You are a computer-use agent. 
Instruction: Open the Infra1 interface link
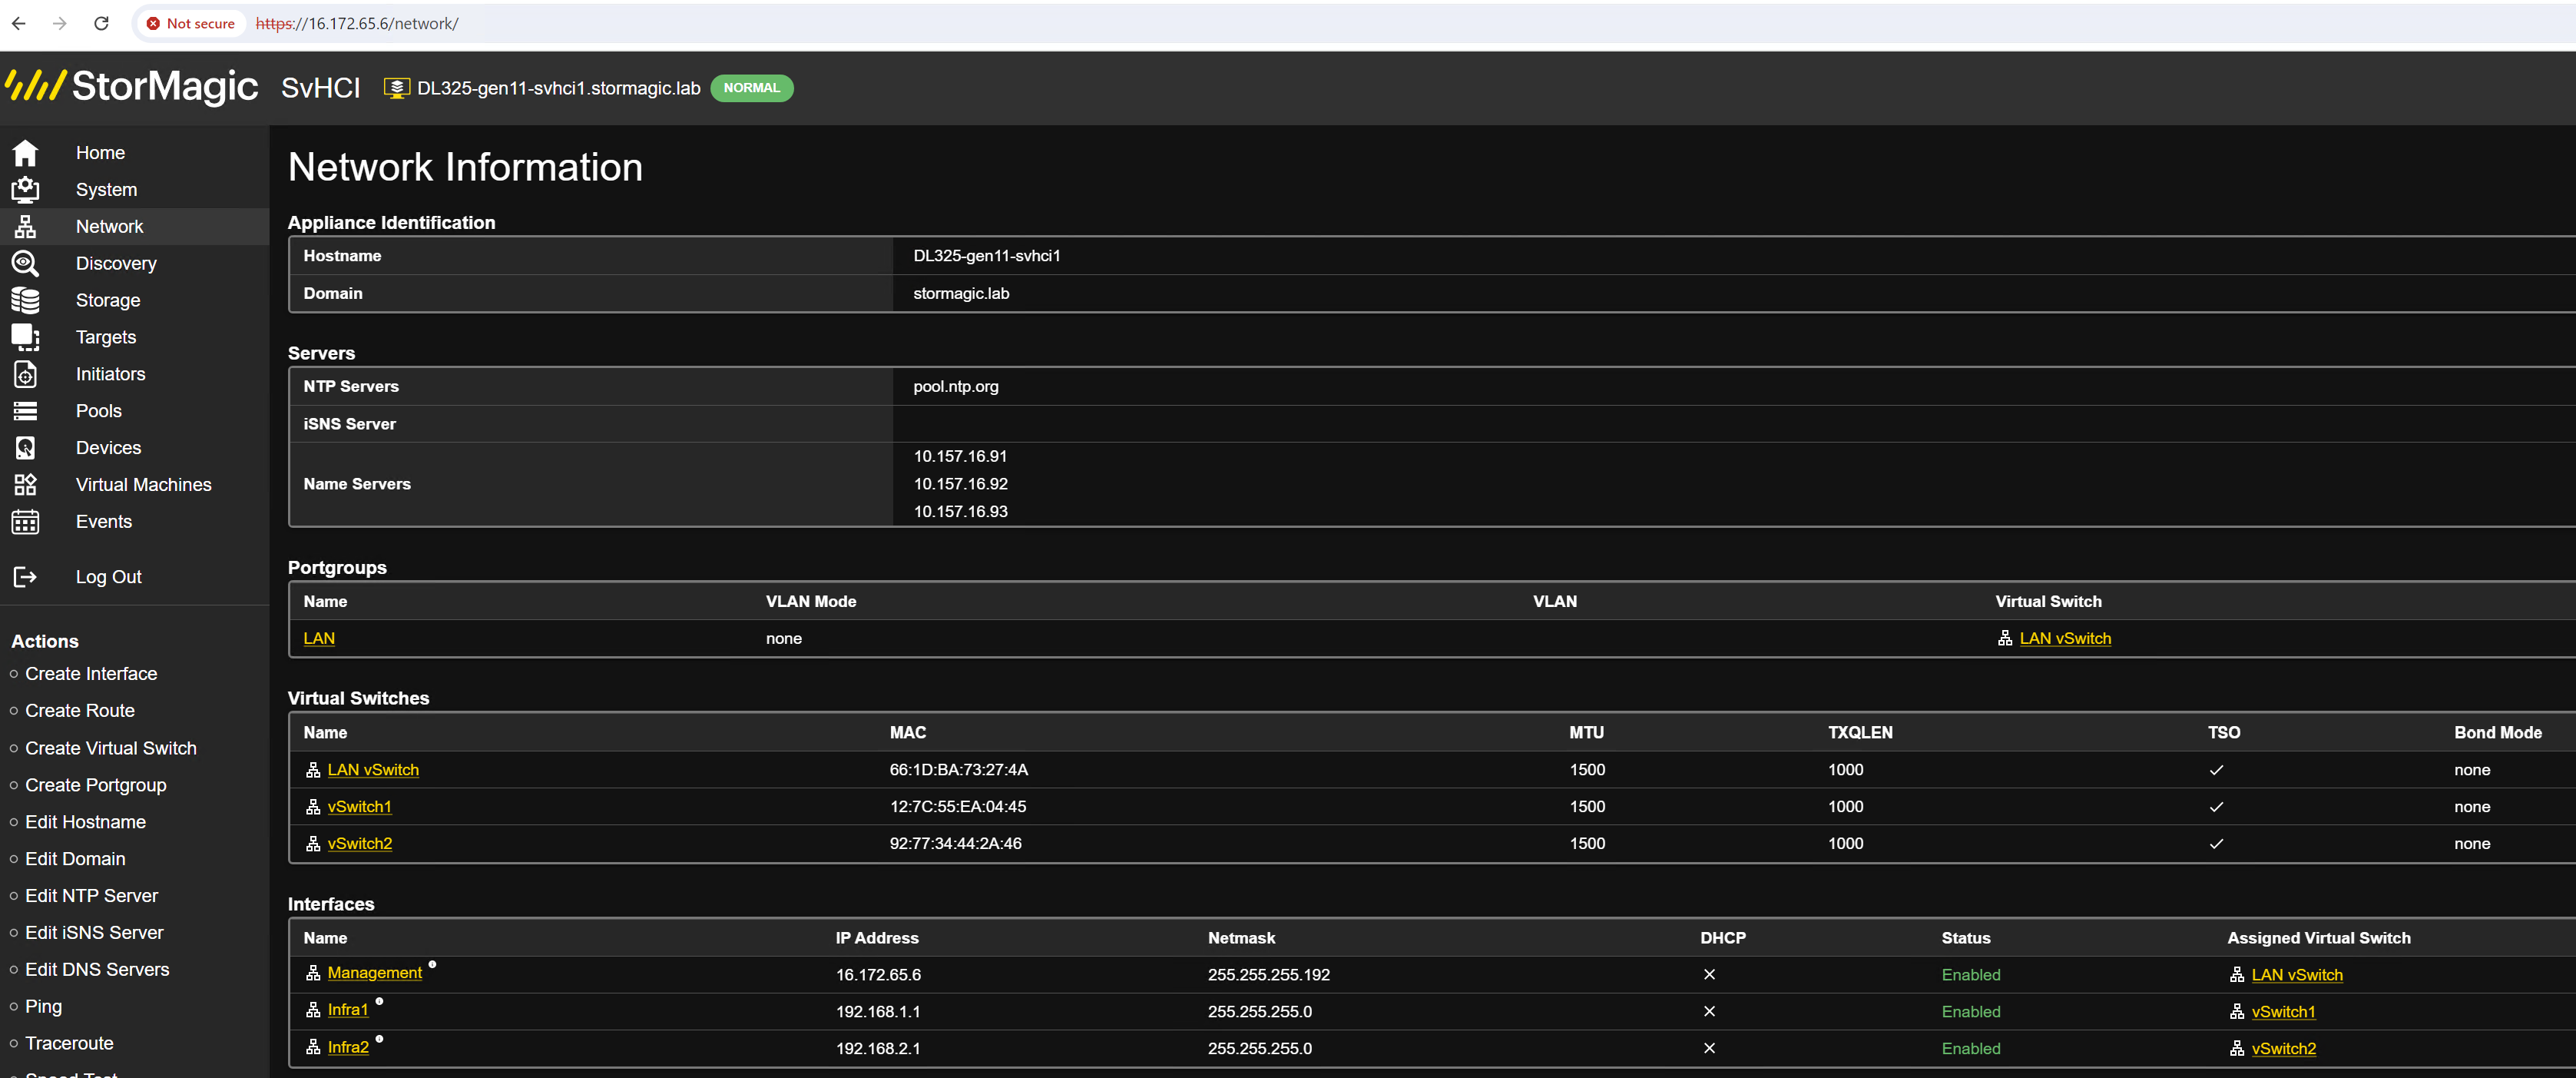tap(348, 1010)
